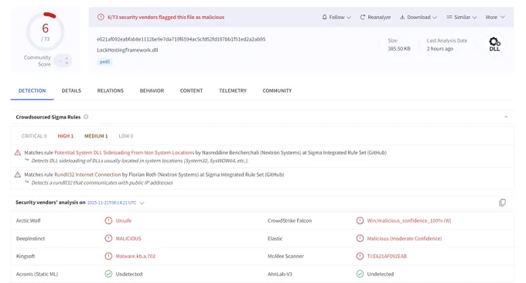Filter Sigma rules by CRITICAL 0

34,136
